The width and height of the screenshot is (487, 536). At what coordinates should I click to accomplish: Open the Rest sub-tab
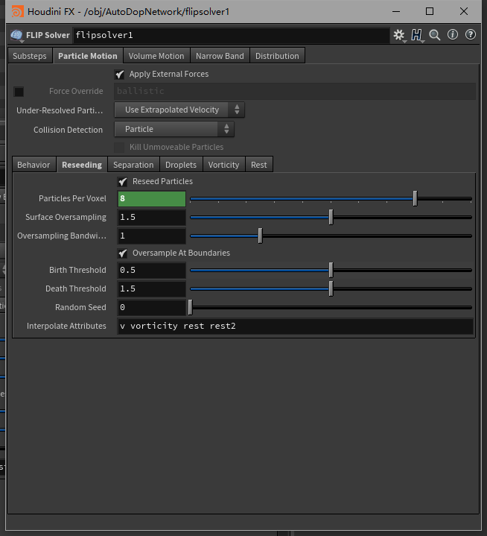click(259, 165)
